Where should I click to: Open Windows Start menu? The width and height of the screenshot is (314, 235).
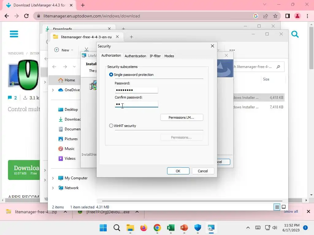(103, 228)
